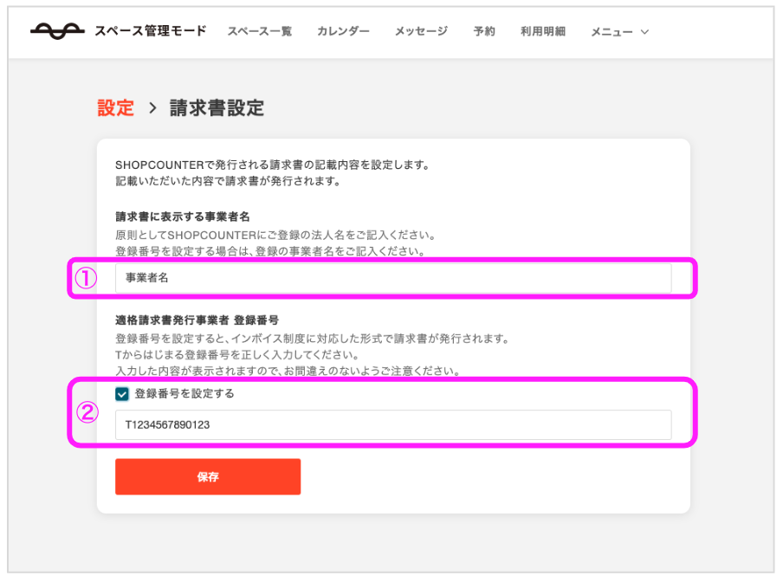
Task: Focus the 事業者名 input field
Action: coord(393,278)
